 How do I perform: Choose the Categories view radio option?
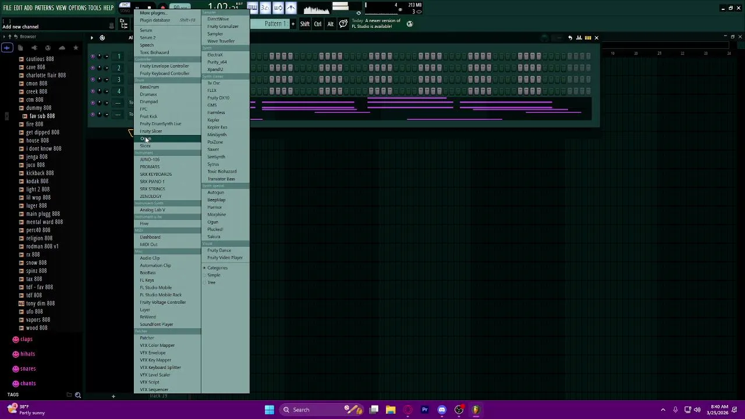(215, 268)
